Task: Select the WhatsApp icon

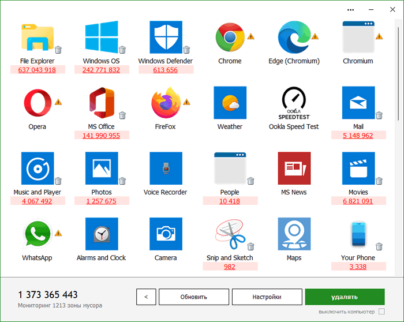Action: point(38,234)
